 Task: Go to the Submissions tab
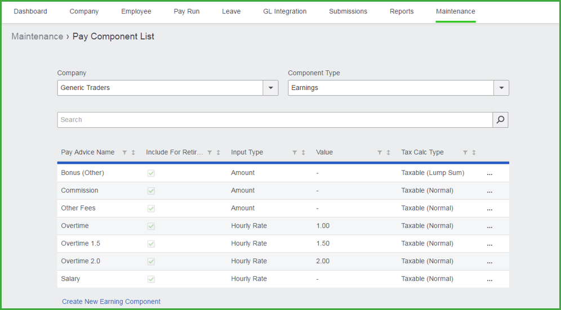[x=348, y=11]
